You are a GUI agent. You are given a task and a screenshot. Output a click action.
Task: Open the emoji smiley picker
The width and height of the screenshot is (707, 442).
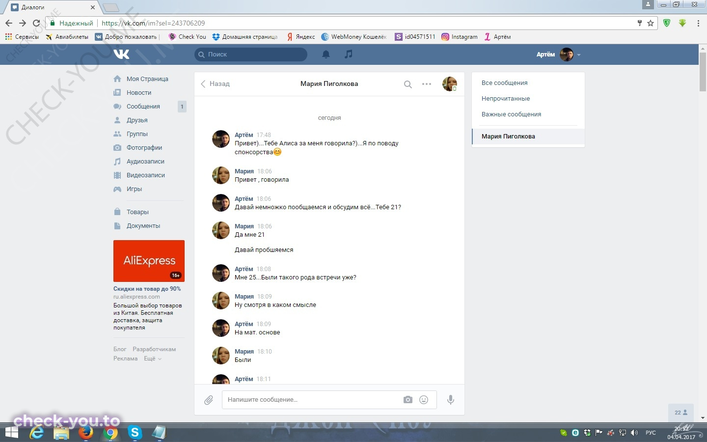(x=424, y=400)
